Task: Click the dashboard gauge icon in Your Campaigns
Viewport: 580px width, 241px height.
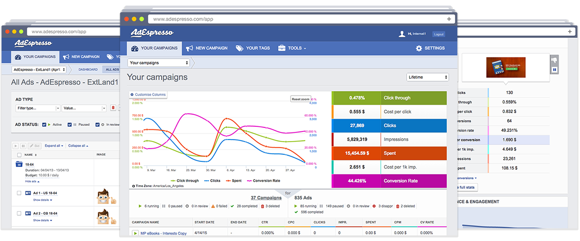Action: point(134,48)
